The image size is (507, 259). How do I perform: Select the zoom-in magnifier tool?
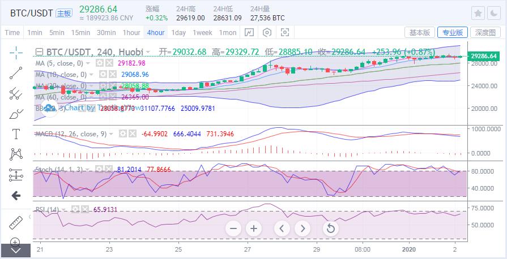tap(15, 241)
